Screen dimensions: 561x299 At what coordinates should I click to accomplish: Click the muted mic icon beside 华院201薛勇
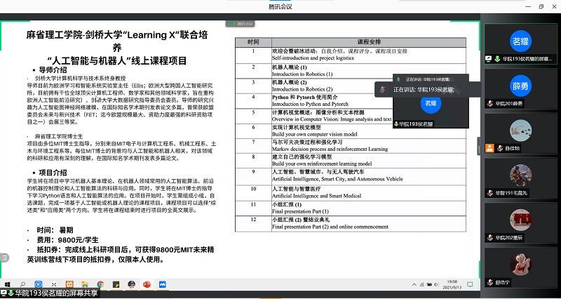(x=489, y=104)
